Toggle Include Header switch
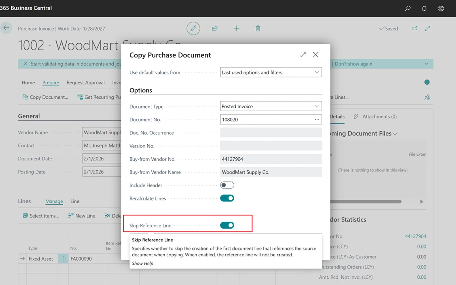Image resolution: width=456 pixels, height=285 pixels. click(x=227, y=185)
